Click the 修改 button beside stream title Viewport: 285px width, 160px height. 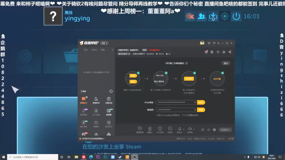tap(145, 50)
